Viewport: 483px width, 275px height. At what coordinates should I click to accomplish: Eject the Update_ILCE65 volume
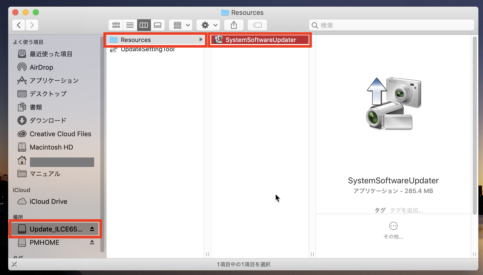92,229
